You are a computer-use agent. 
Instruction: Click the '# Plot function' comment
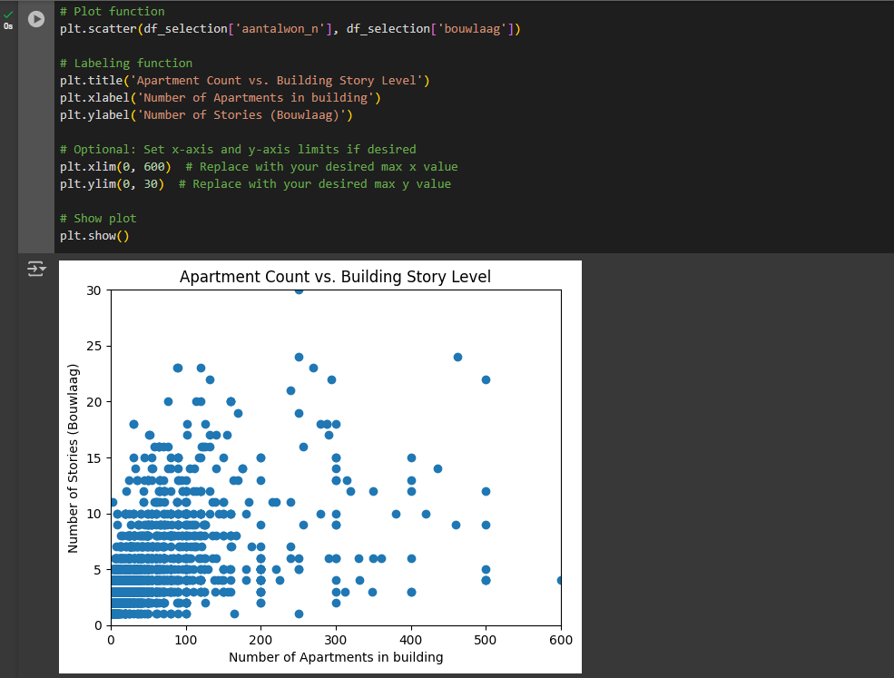point(113,12)
